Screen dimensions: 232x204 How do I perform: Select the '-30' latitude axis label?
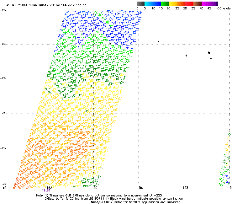coord(3,184)
